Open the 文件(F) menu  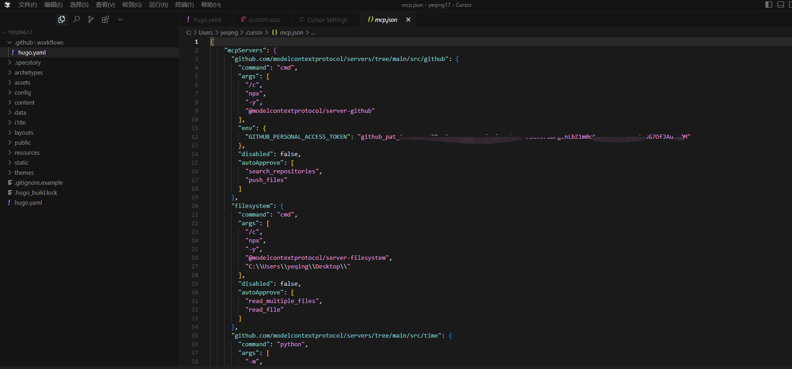[x=28, y=5]
